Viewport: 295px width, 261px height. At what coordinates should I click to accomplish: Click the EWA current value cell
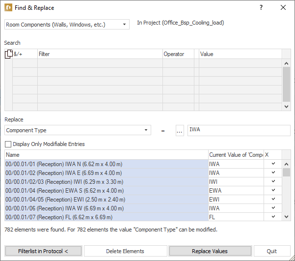point(236,191)
